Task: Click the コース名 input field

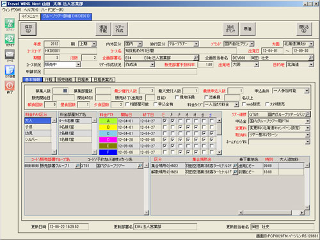Action: pos(180,51)
